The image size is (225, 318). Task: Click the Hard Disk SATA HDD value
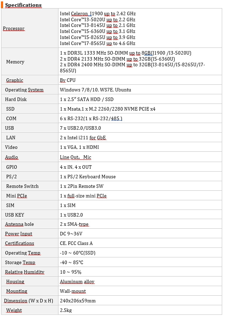click(86, 100)
